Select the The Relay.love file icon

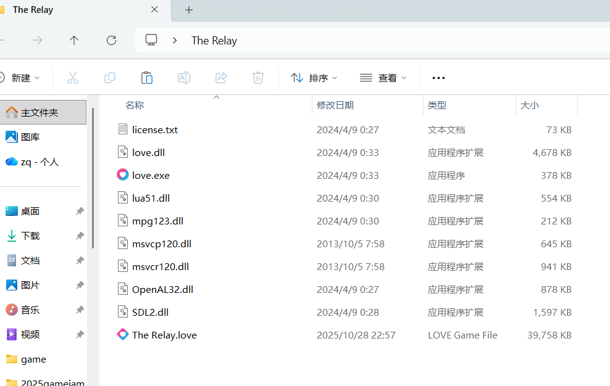click(x=122, y=335)
